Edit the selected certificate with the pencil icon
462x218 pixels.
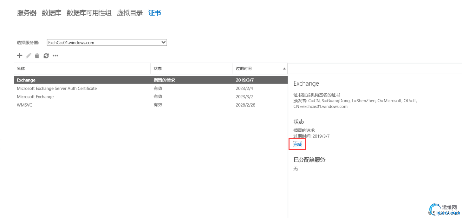click(x=29, y=56)
